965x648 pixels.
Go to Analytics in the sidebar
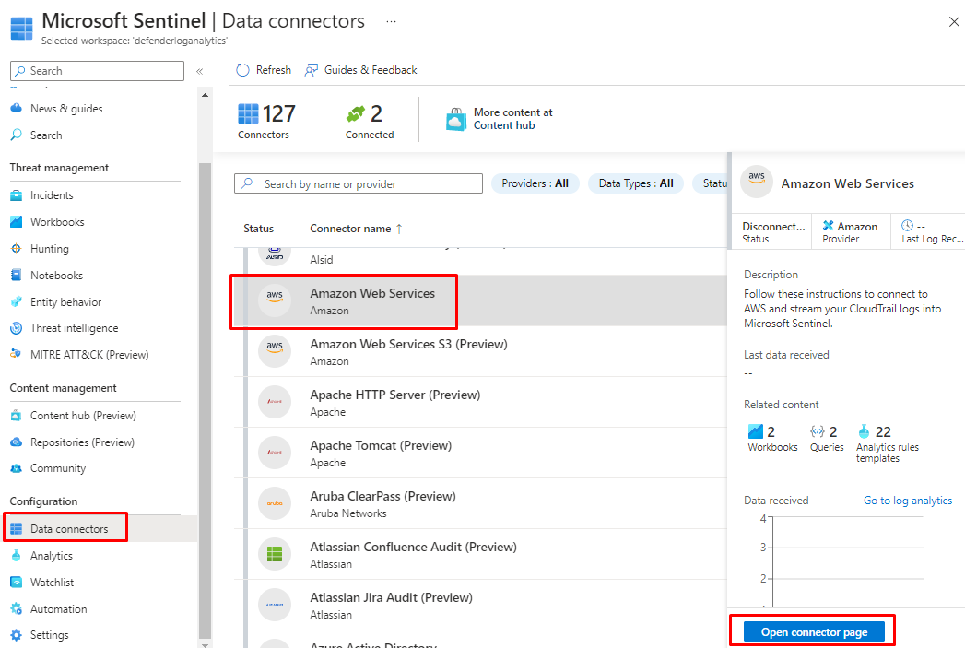(x=51, y=556)
